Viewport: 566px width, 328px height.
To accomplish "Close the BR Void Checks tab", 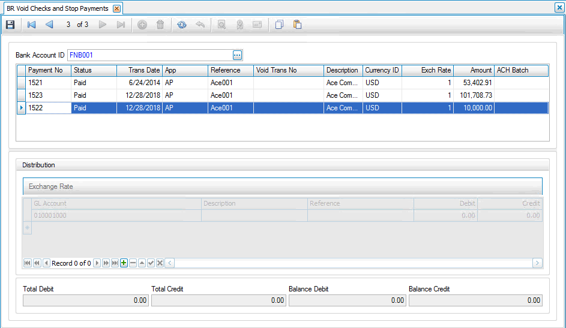I will tap(116, 8).
